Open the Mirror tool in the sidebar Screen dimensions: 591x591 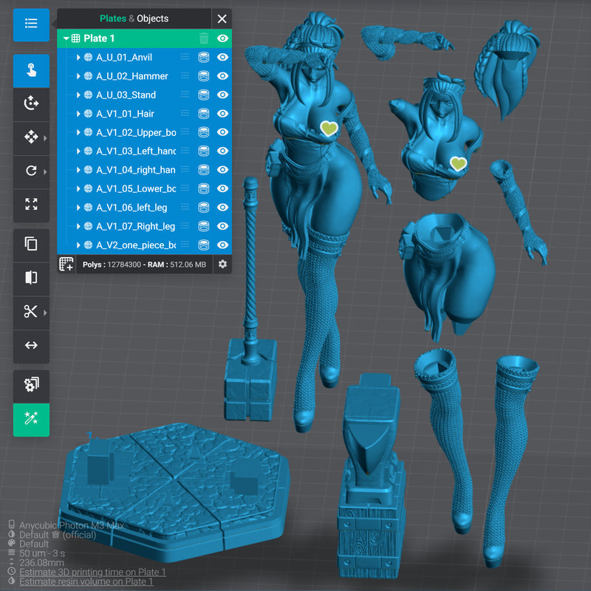(x=31, y=278)
